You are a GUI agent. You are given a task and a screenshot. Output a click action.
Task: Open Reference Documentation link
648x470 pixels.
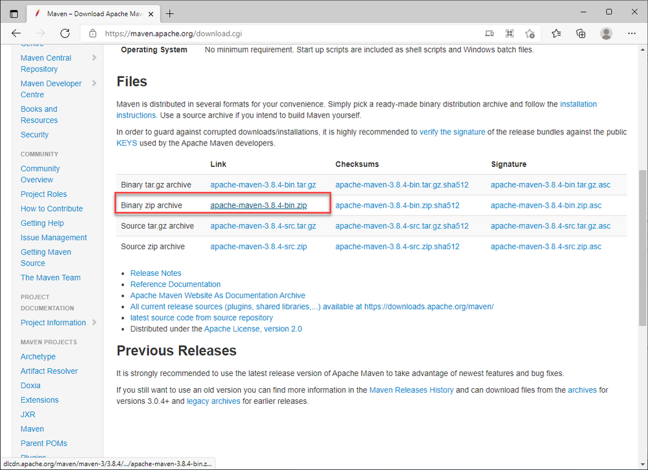(175, 284)
